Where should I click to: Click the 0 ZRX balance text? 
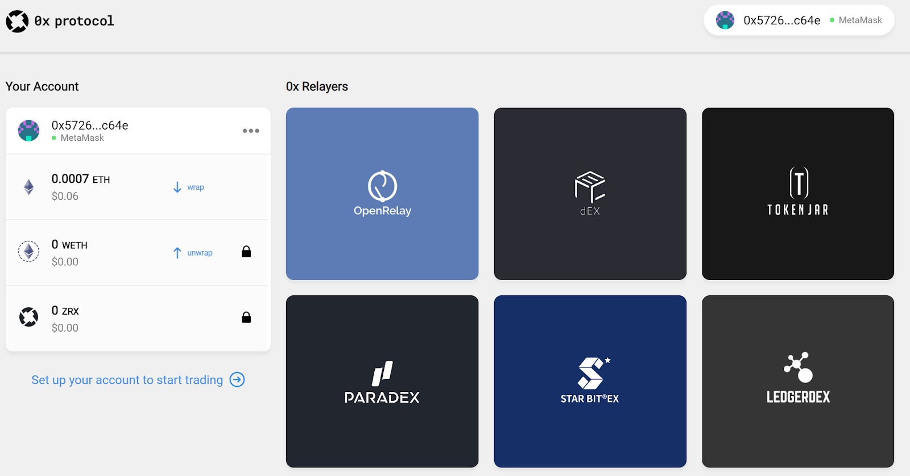[x=65, y=311]
